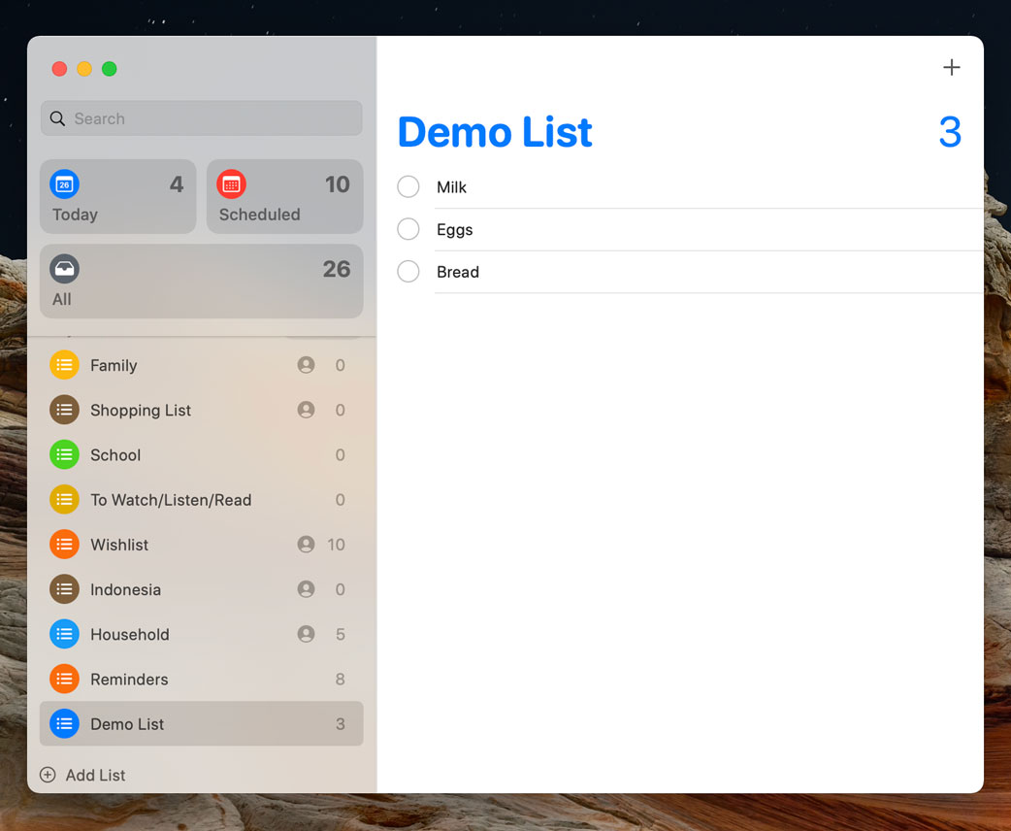This screenshot has width=1011, height=831.
Task: Click the yellow Family list icon
Action: [x=64, y=365]
